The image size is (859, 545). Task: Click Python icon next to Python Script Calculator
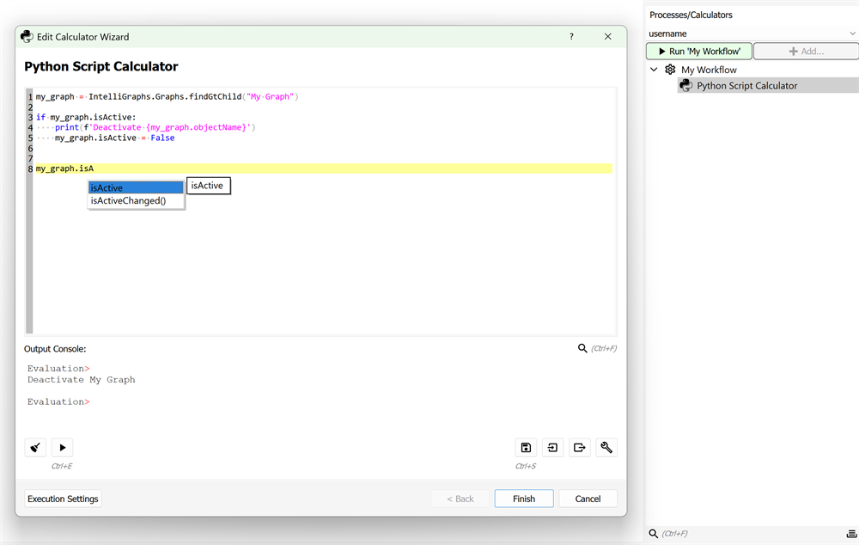coord(685,86)
